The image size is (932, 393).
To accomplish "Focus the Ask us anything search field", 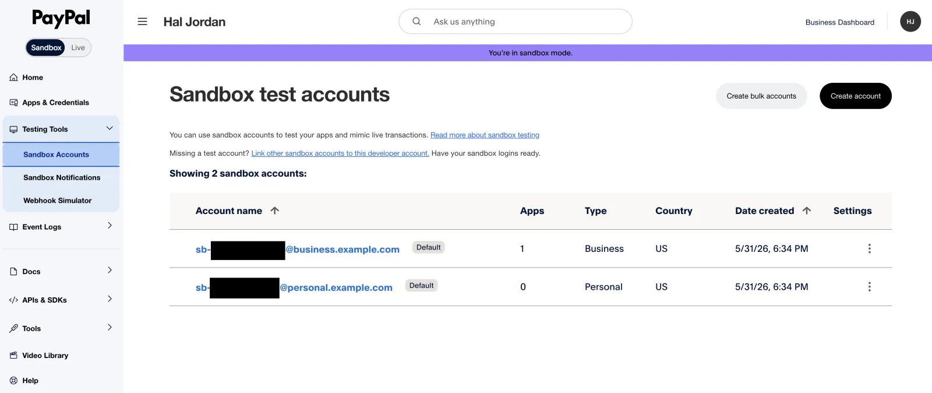I will [516, 22].
